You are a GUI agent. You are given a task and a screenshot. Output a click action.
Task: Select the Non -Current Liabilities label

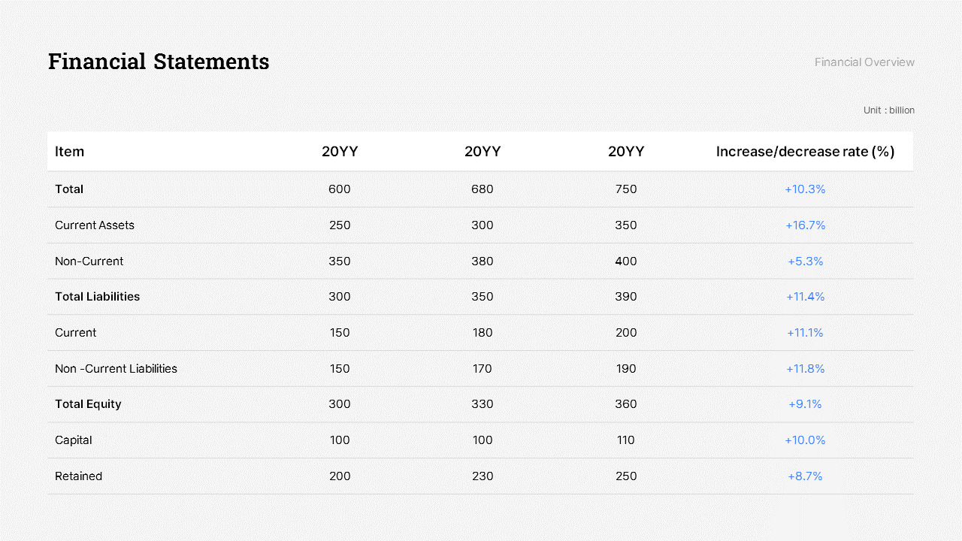[116, 369]
